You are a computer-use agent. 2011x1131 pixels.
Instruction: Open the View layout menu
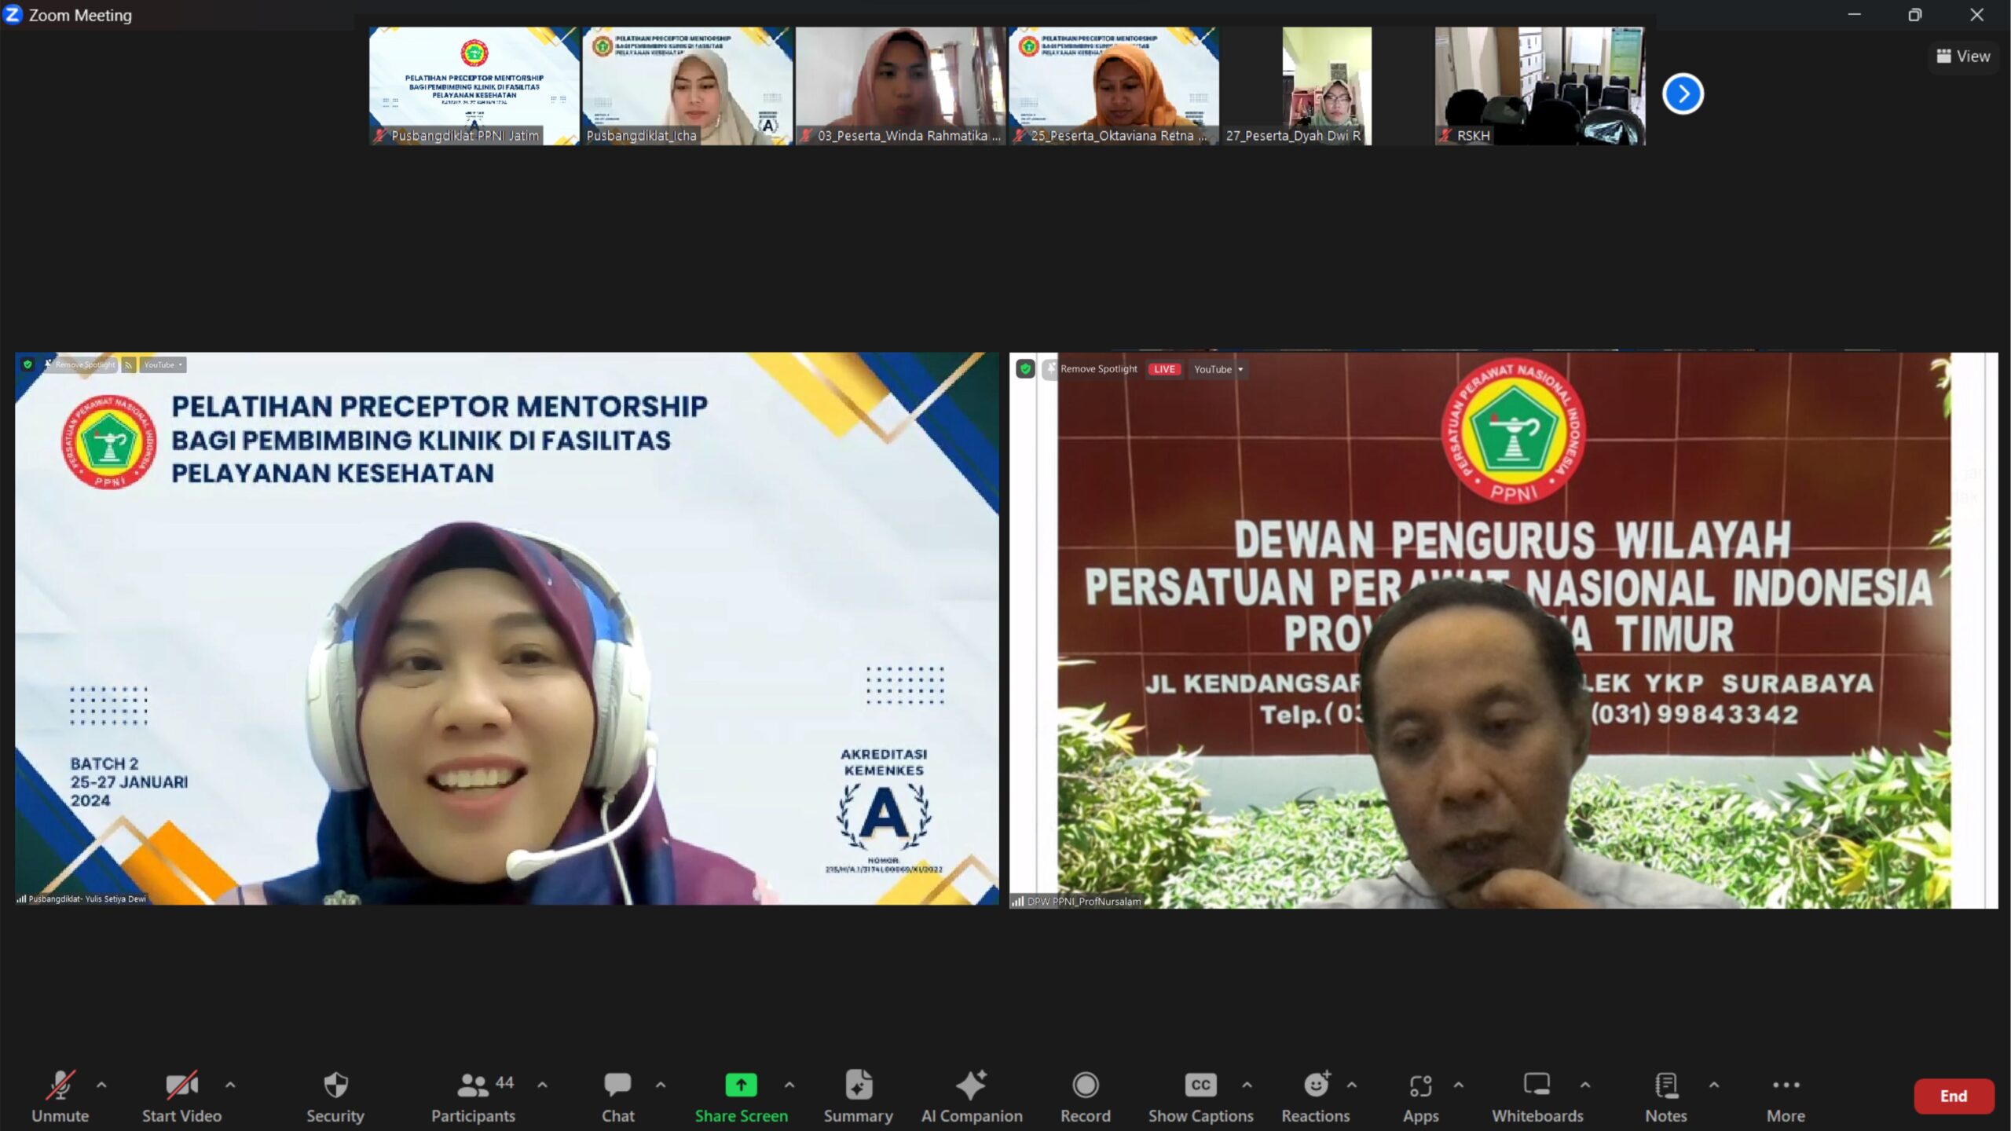(x=1962, y=57)
